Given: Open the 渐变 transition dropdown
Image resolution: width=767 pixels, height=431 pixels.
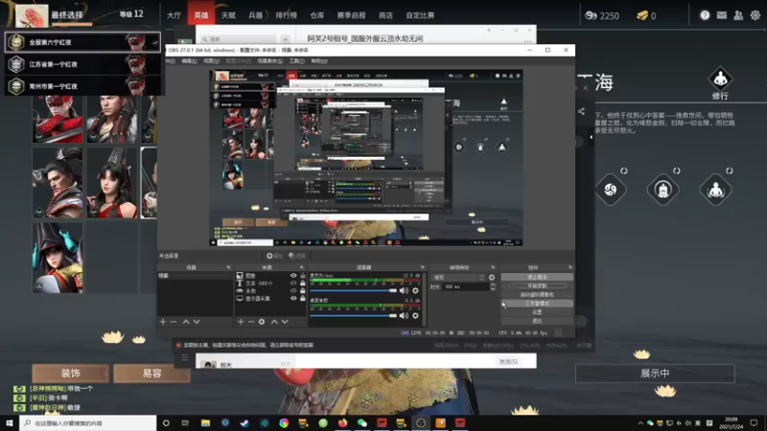Looking at the screenshot, I should point(458,277).
